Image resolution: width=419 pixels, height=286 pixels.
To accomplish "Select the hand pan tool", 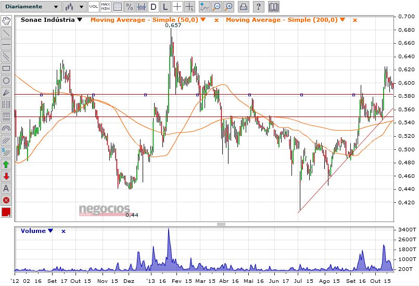I will point(6,20).
